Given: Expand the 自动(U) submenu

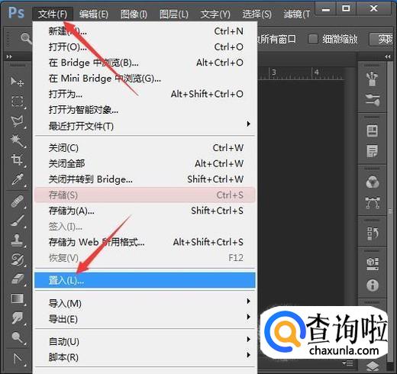Looking at the screenshot, I should pyautogui.click(x=145, y=341).
